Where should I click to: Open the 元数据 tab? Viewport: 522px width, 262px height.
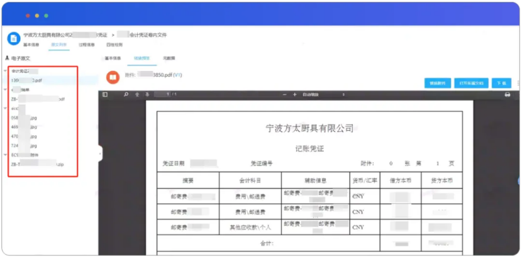tap(169, 58)
